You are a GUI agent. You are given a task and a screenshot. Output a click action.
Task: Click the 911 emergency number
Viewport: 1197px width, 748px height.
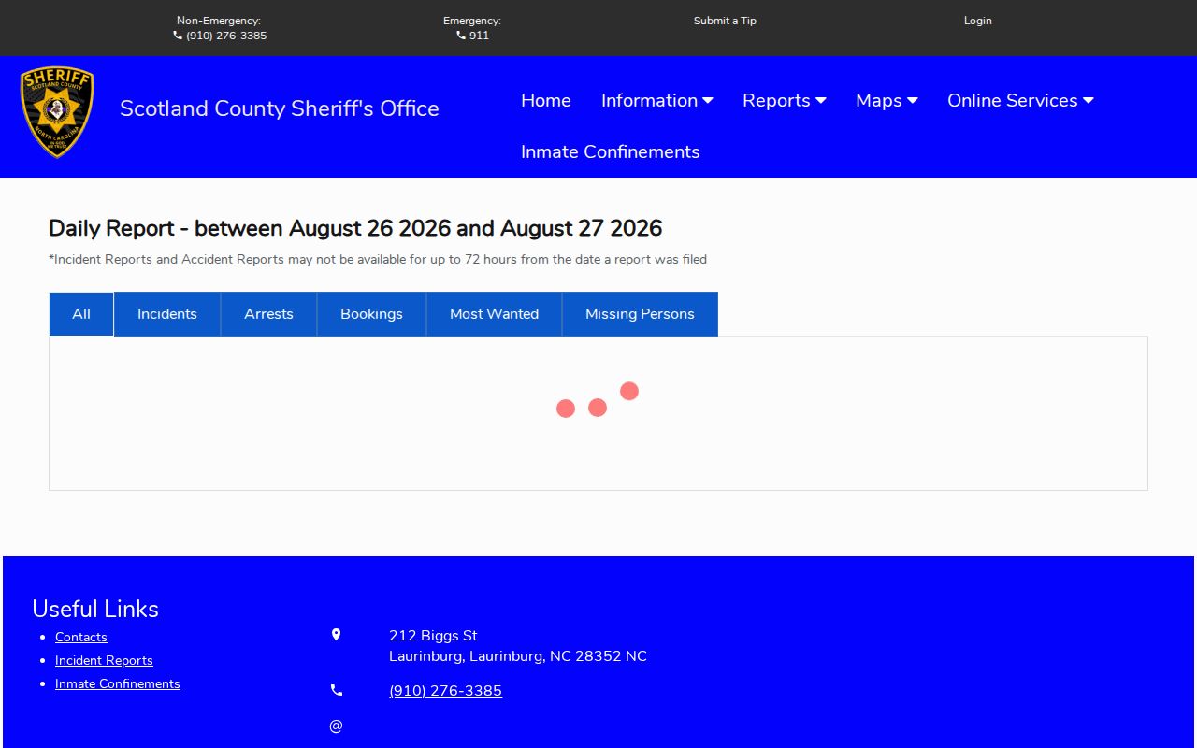point(479,36)
